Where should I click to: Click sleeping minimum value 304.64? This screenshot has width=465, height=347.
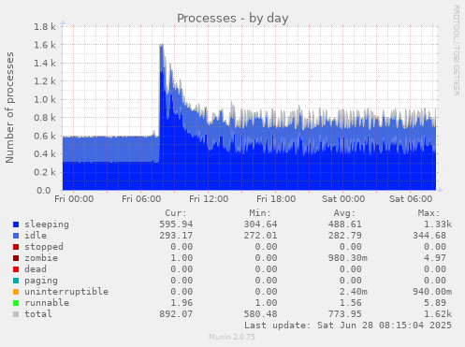[x=260, y=224]
